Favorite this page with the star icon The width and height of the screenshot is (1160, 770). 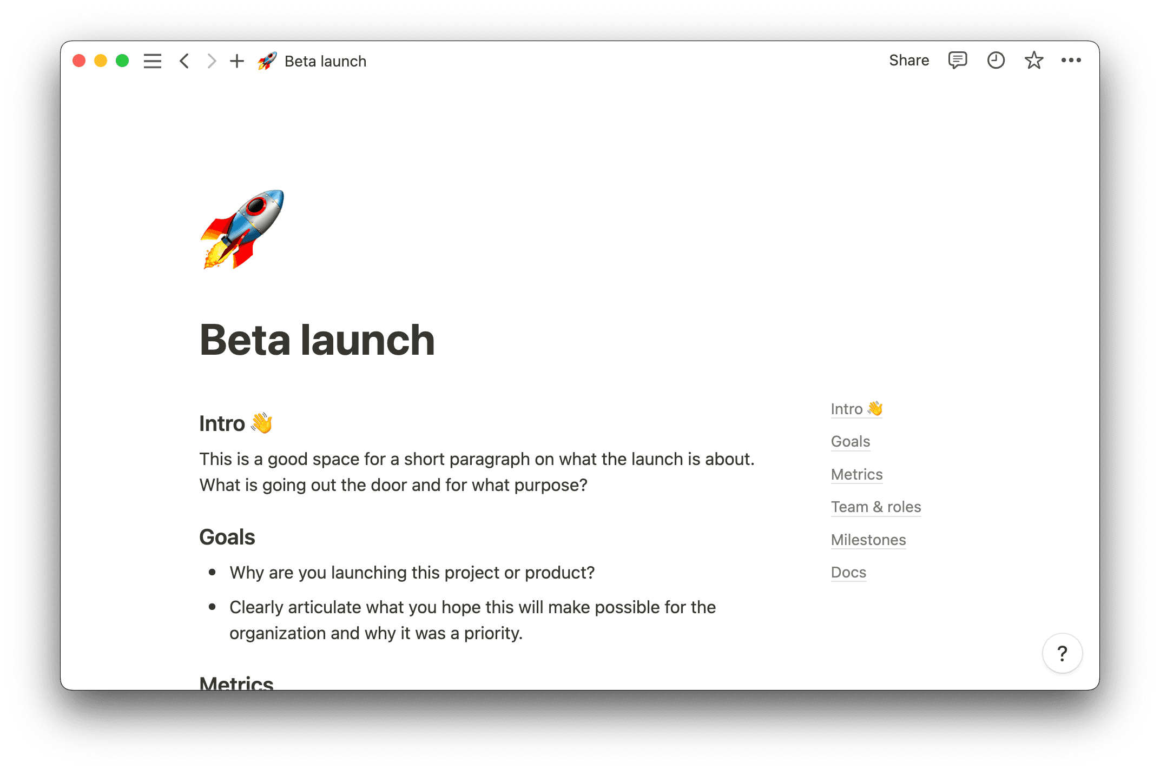(x=1033, y=60)
